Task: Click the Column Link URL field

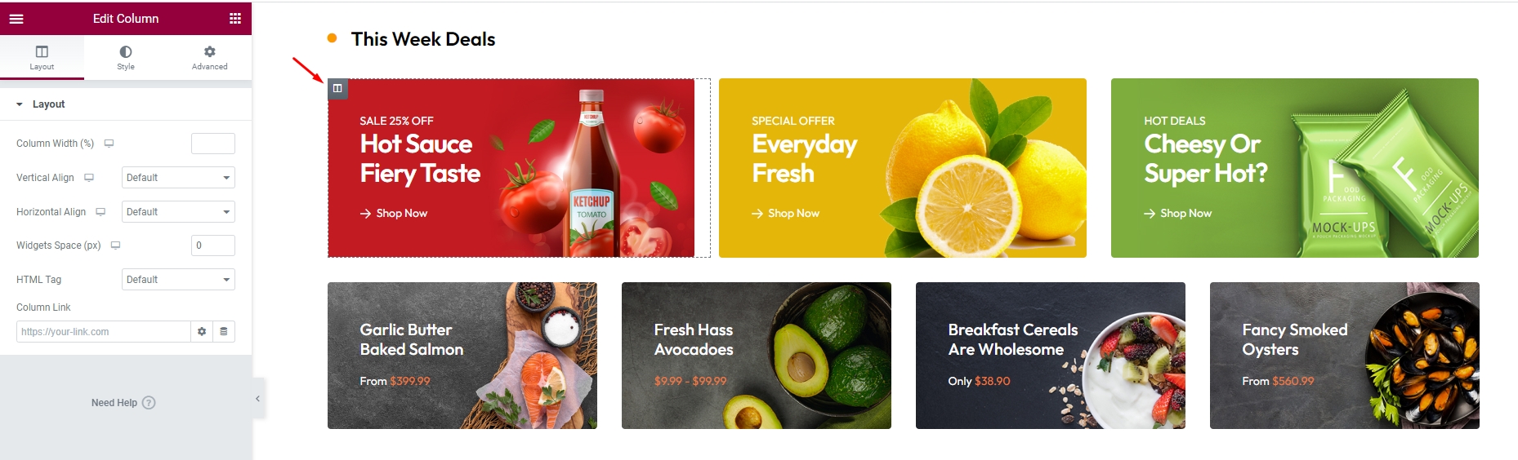Action: point(103,332)
